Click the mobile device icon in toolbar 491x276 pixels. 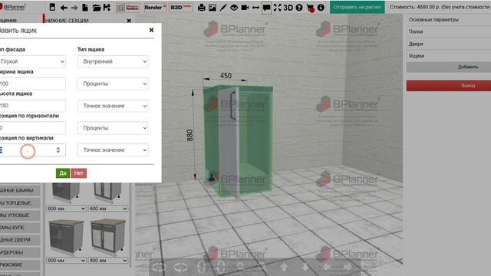(x=52, y=7)
